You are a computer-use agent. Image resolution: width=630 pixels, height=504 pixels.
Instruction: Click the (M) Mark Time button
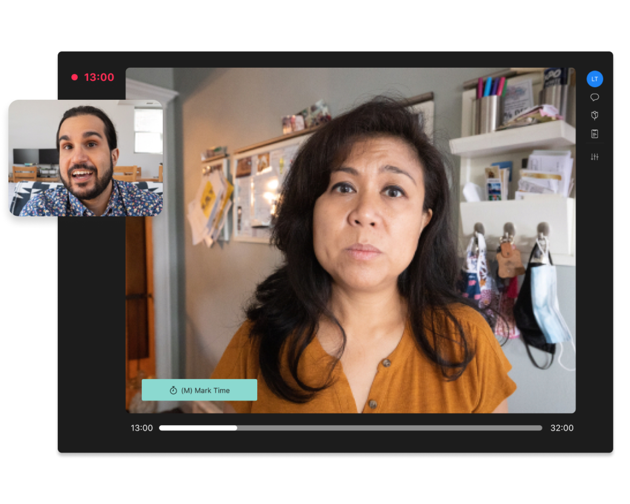pyautogui.click(x=199, y=390)
